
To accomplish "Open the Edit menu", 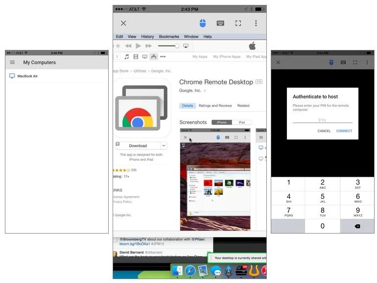I will 119,37.
